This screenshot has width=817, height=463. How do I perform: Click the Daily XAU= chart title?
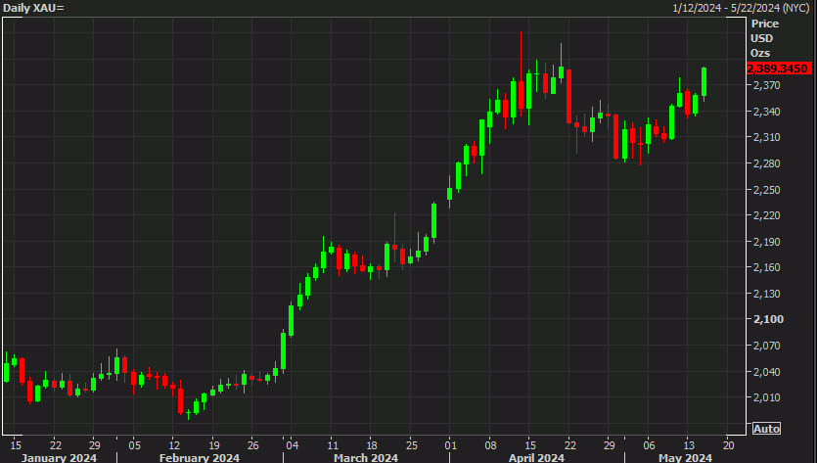click(34, 8)
